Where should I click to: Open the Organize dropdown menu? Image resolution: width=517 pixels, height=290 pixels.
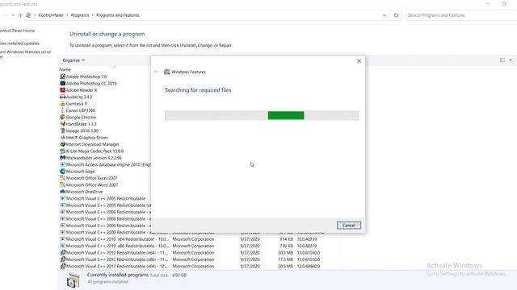pos(74,60)
